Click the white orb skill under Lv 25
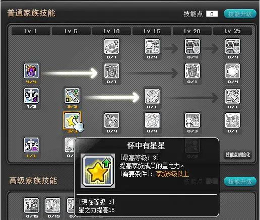The image size is (260, 220). [x=233, y=71]
